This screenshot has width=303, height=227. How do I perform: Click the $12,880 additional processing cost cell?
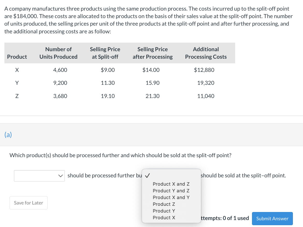pyautogui.click(x=204, y=70)
